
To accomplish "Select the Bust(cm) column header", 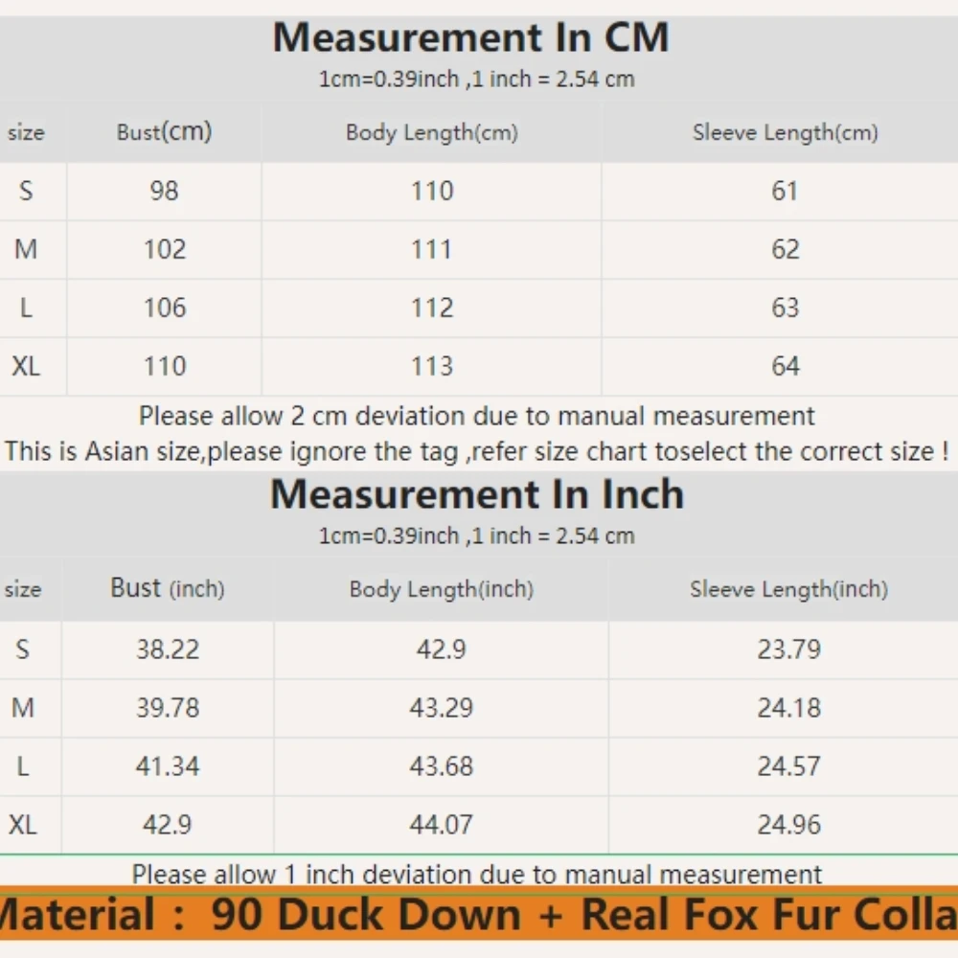I will point(165,131).
